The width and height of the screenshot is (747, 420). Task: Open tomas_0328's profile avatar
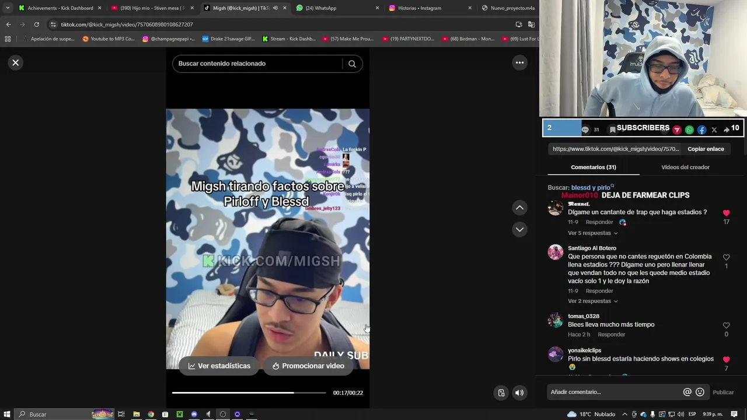click(x=555, y=320)
